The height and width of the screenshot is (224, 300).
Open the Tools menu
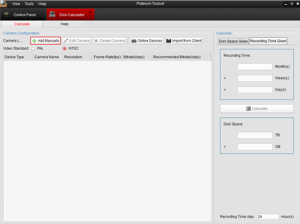click(29, 4)
